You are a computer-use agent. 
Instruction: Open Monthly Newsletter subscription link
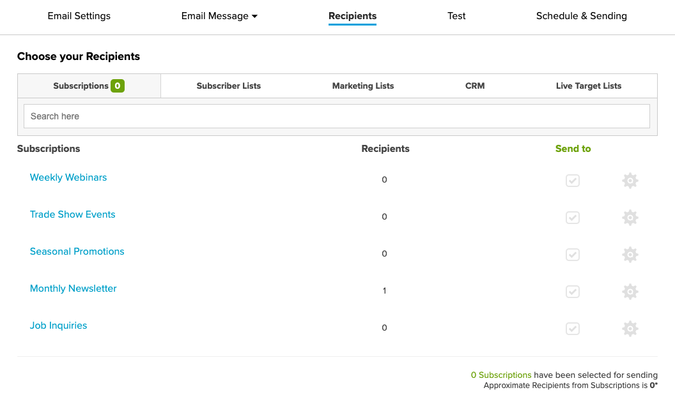click(x=73, y=288)
